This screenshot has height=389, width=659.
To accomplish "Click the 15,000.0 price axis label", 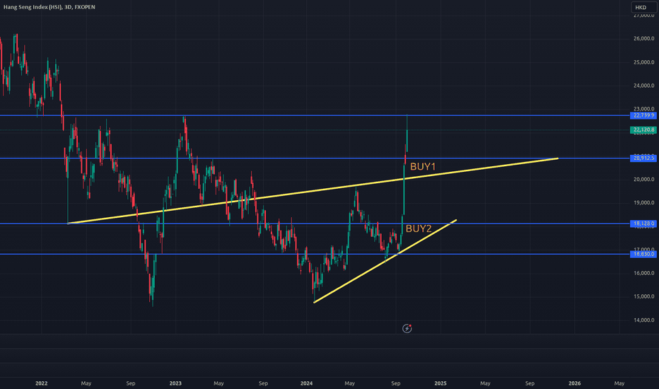I will (x=644, y=296).
